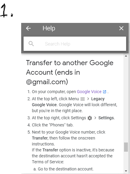Go back using the Help panel arrow
This screenshot has height=174, width=130.
[28, 28]
